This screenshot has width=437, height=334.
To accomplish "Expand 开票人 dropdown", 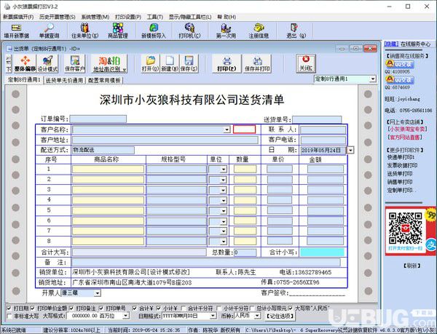I will 98,293.
